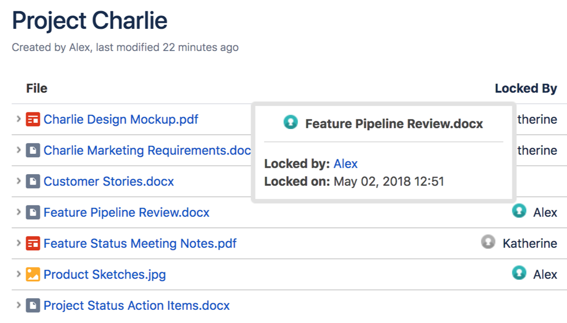This screenshot has width=567, height=323.
Task: Click the document icon beside Customer Stories.docx
Action: (x=33, y=181)
